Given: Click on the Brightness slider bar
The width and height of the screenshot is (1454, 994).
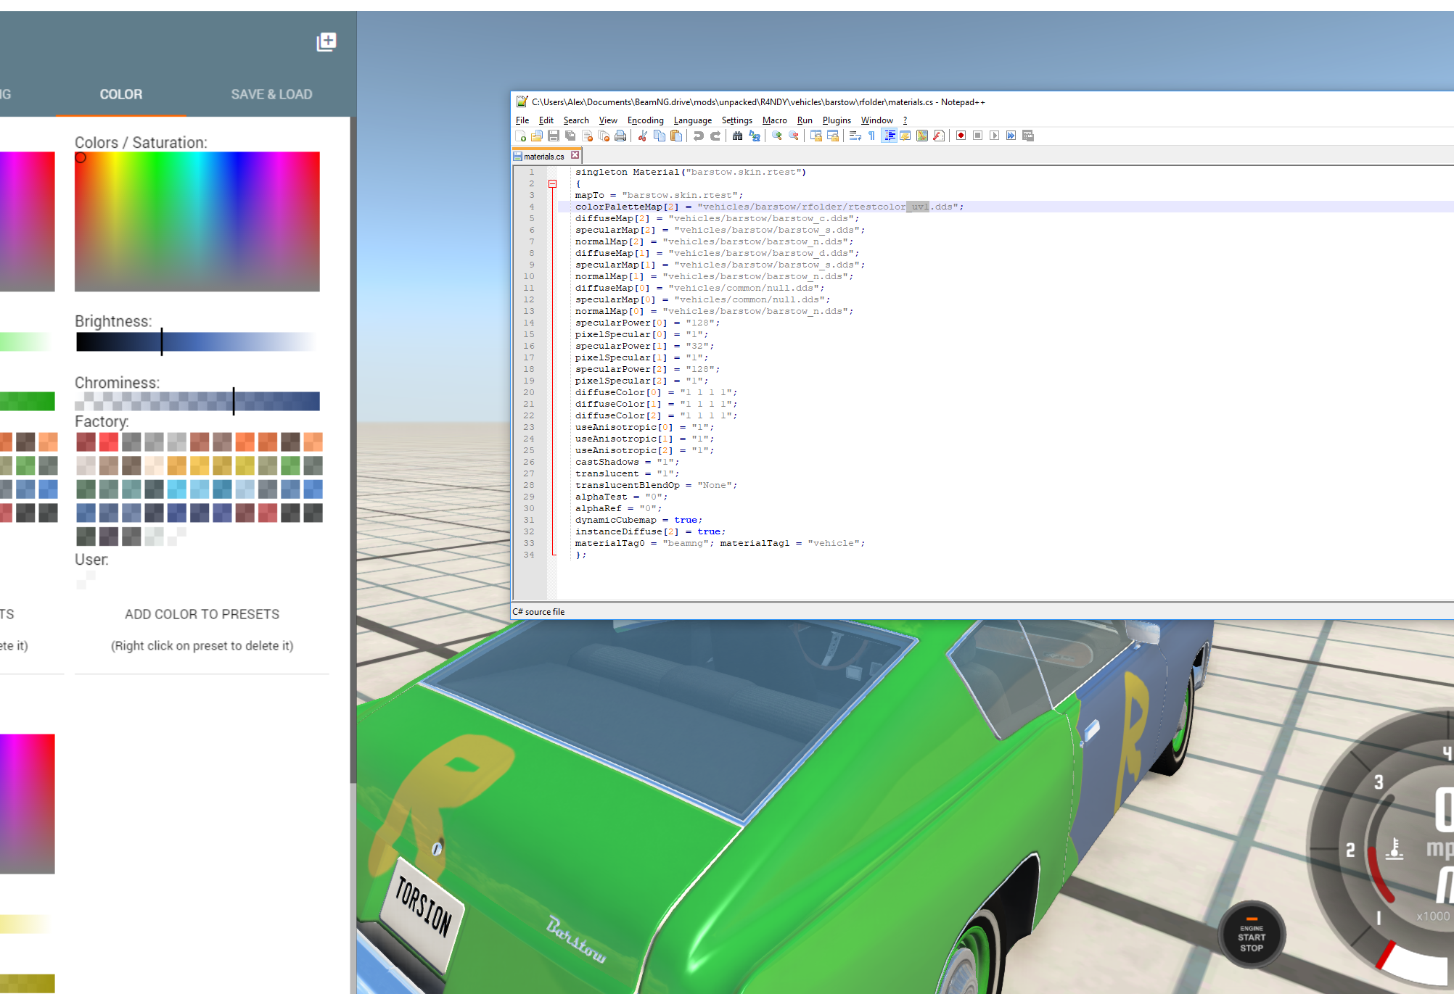Looking at the screenshot, I should [197, 341].
